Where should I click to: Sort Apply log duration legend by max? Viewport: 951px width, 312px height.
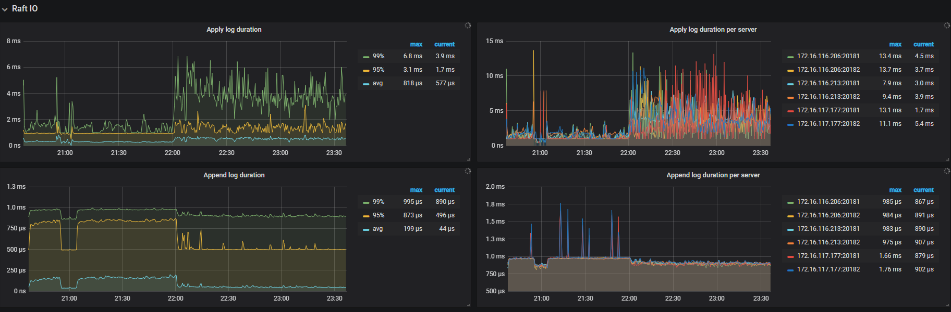(x=416, y=44)
